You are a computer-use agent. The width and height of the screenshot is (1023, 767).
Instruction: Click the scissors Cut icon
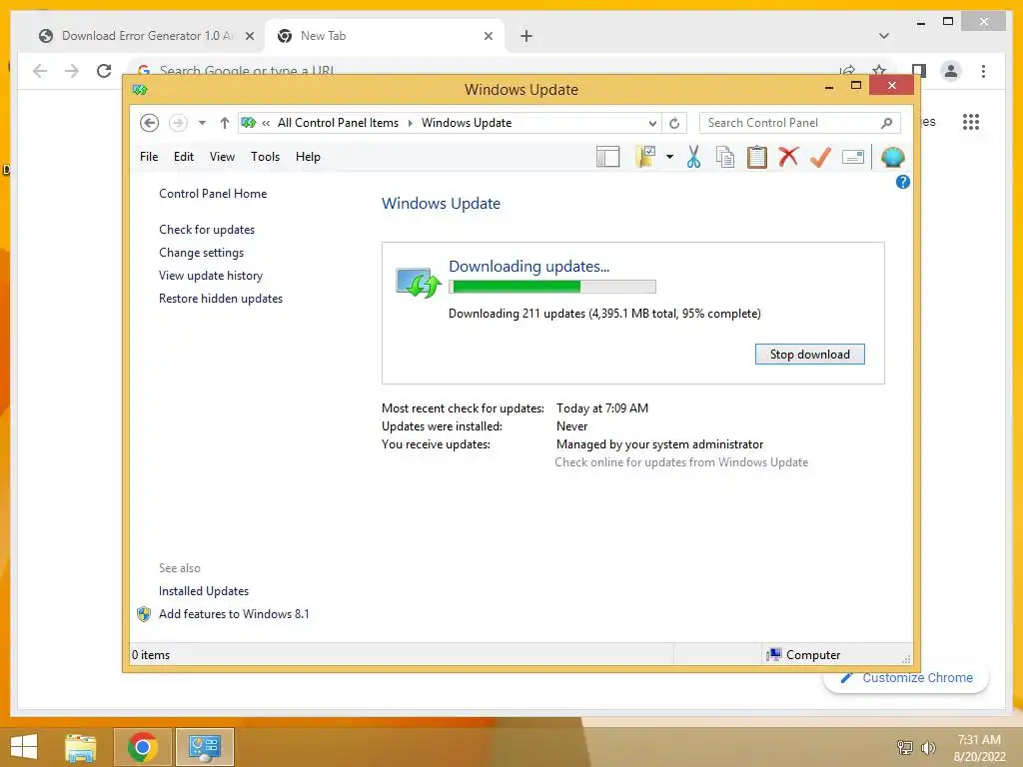pos(693,157)
